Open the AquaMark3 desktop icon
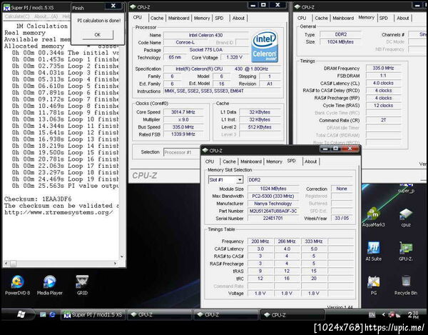This screenshot has width=428, height=335. tap(373, 217)
